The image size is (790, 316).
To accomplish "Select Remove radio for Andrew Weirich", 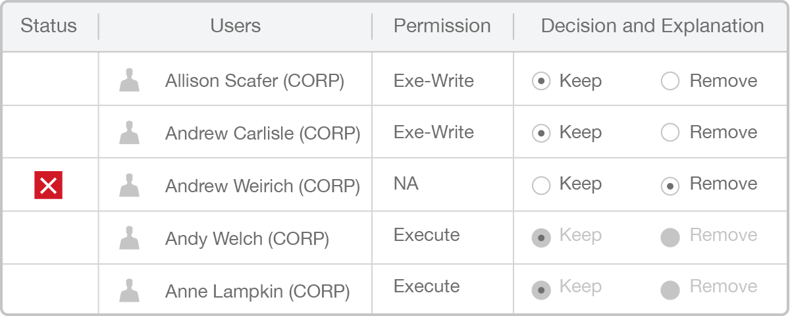I will (x=670, y=186).
